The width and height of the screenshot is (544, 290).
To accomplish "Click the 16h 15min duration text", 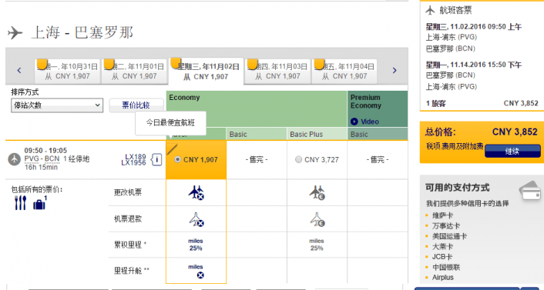I will (41, 167).
